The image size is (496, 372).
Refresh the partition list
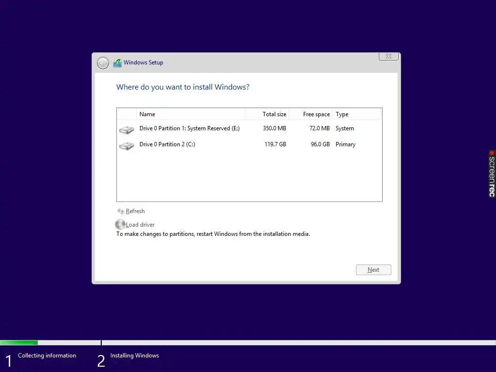tap(135, 211)
